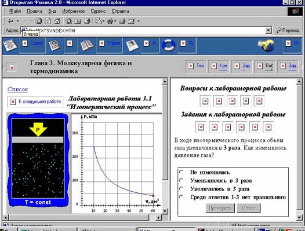Go to Home page via house icon

point(57,21)
